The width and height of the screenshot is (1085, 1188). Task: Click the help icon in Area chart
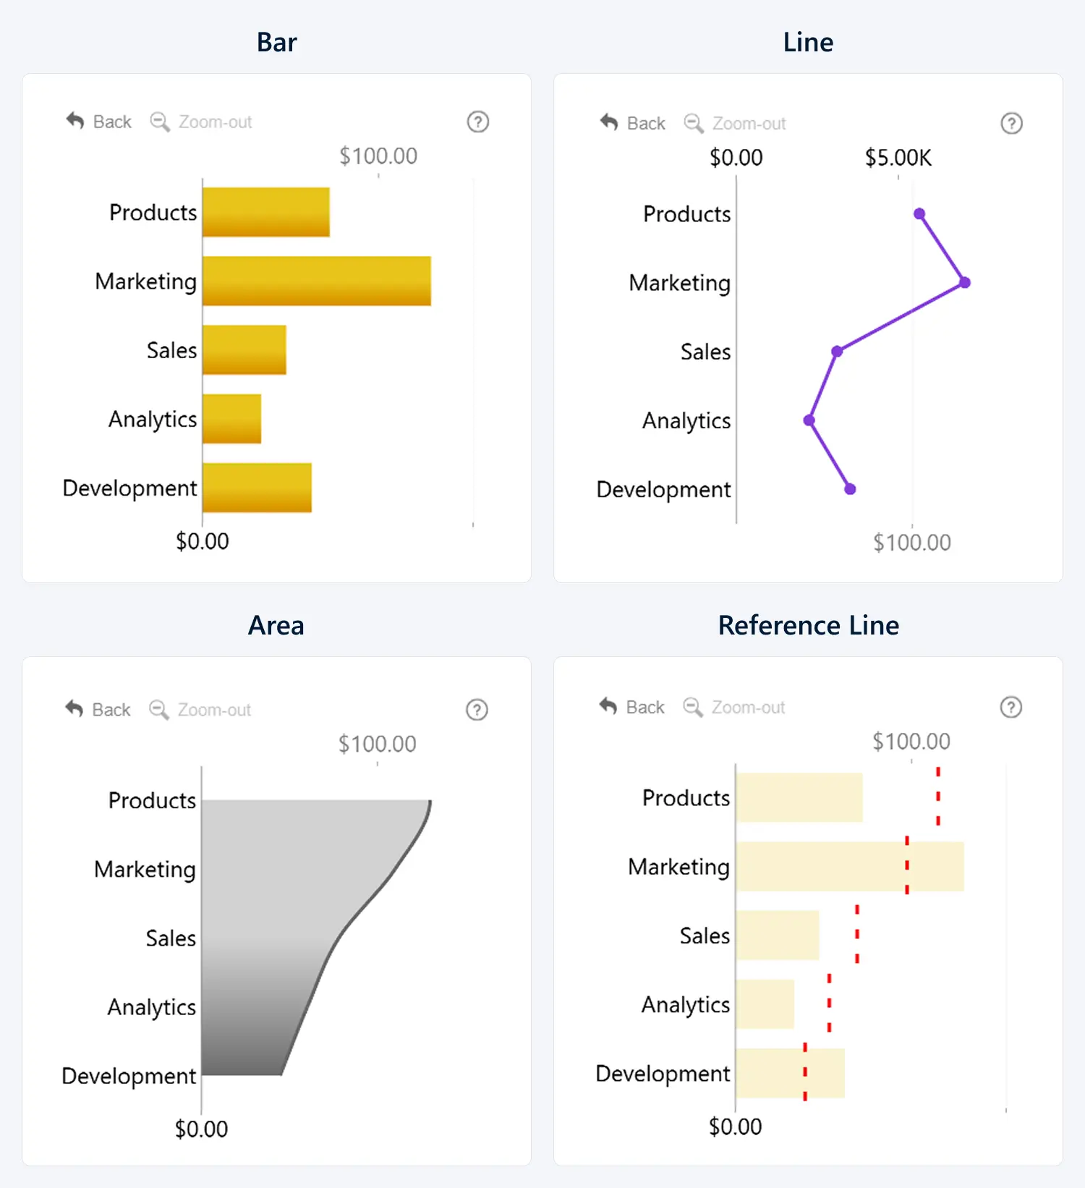pyautogui.click(x=477, y=710)
